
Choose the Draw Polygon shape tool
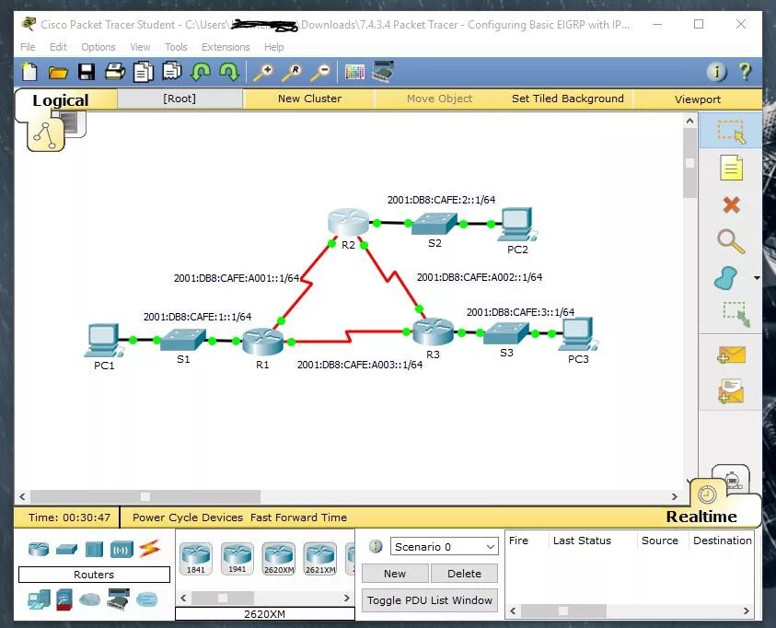[x=726, y=278]
